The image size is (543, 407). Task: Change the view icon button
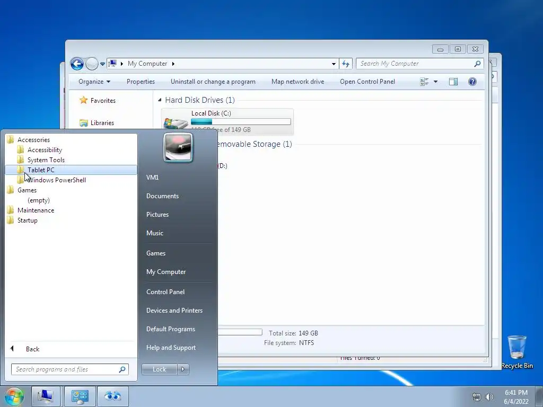coord(424,82)
